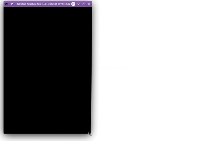This screenshot has width=221, height=141.
Task: Click the bottom border of RetroArch window
Action: tap(48, 134)
